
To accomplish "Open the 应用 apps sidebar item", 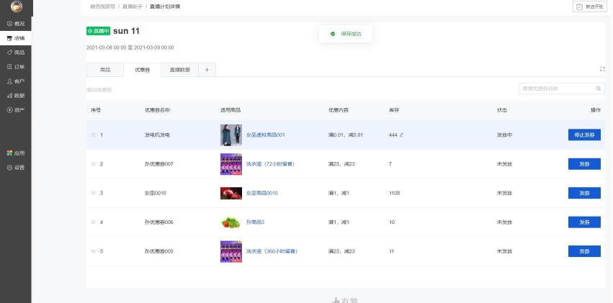I will point(16,153).
